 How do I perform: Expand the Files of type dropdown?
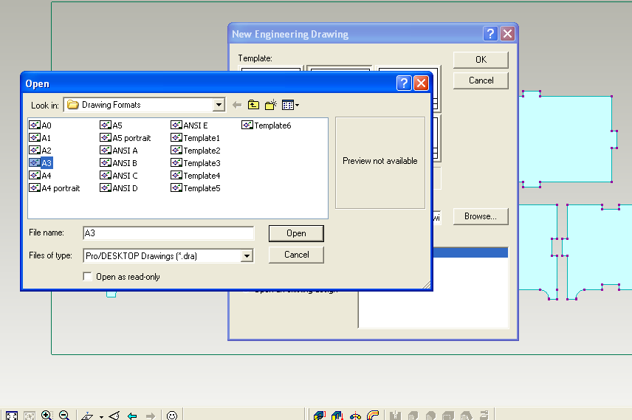[x=247, y=255]
